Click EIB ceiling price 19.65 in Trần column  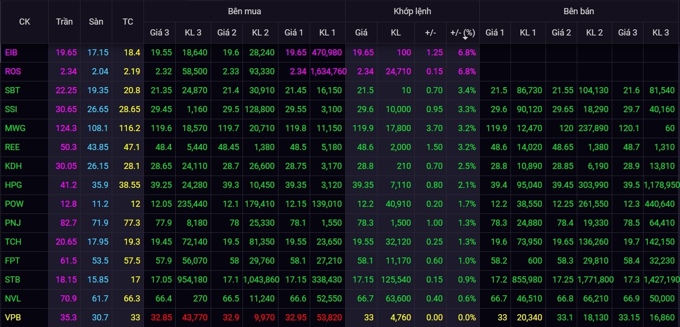click(66, 53)
